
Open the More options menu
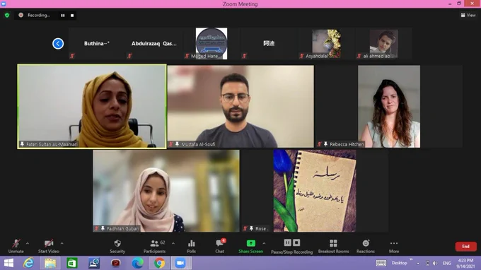click(x=394, y=246)
